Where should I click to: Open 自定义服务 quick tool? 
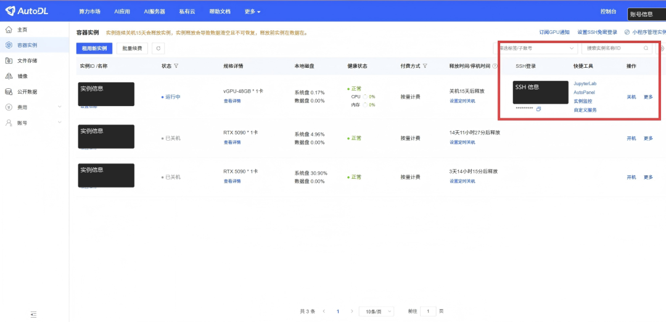[585, 110]
